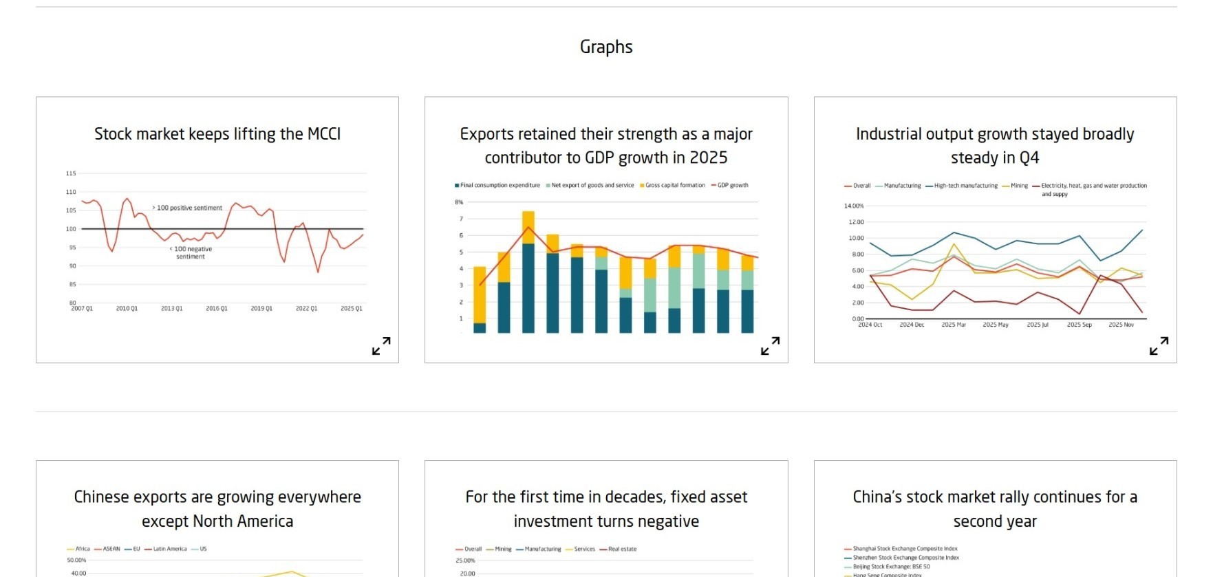
Task: Click the 'Graphs' section heading
Action: point(606,47)
